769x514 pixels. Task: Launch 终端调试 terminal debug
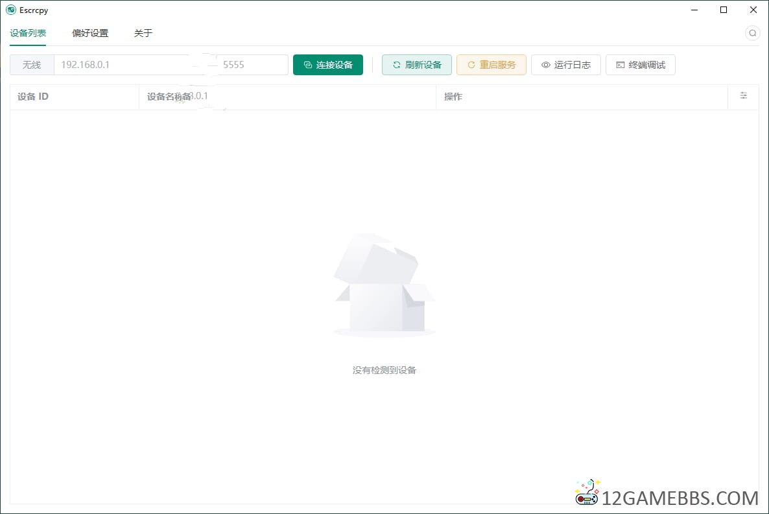pyautogui.click(x=640, y=65)
